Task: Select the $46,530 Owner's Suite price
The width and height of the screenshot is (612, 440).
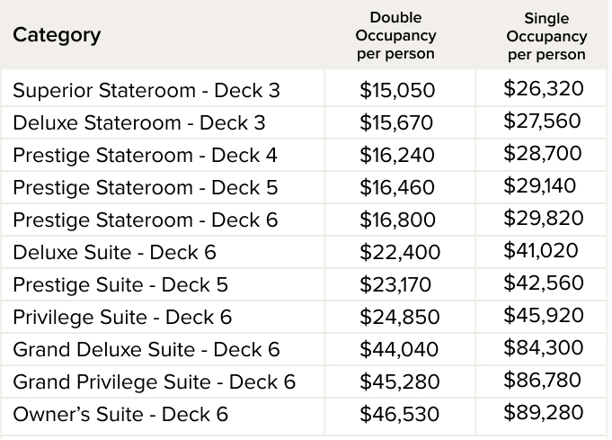Action: (x=397, y=415)
